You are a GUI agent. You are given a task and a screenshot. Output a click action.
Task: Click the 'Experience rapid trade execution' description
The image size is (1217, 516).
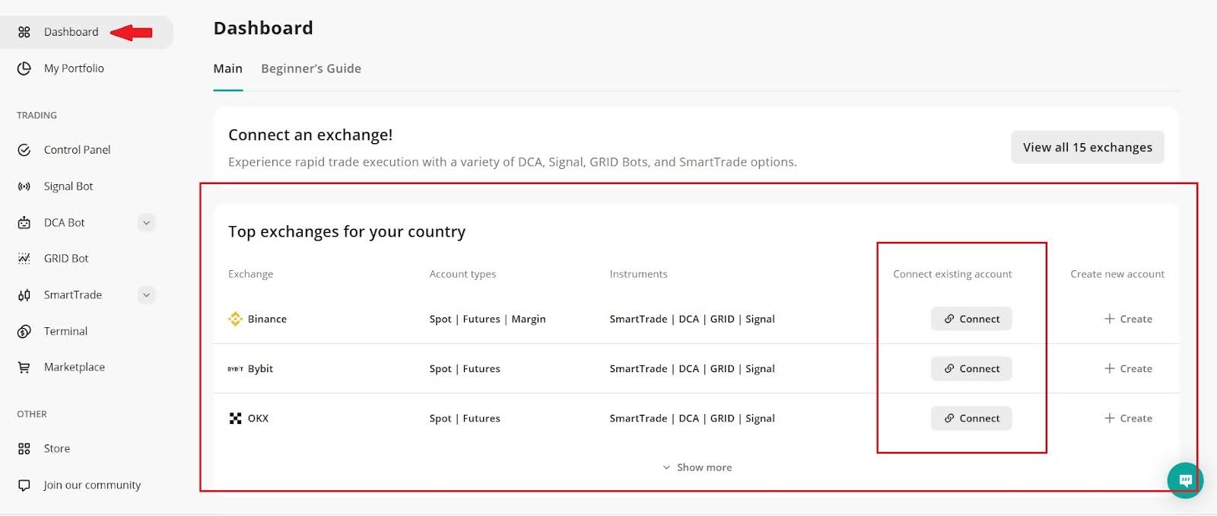(513, 162)
